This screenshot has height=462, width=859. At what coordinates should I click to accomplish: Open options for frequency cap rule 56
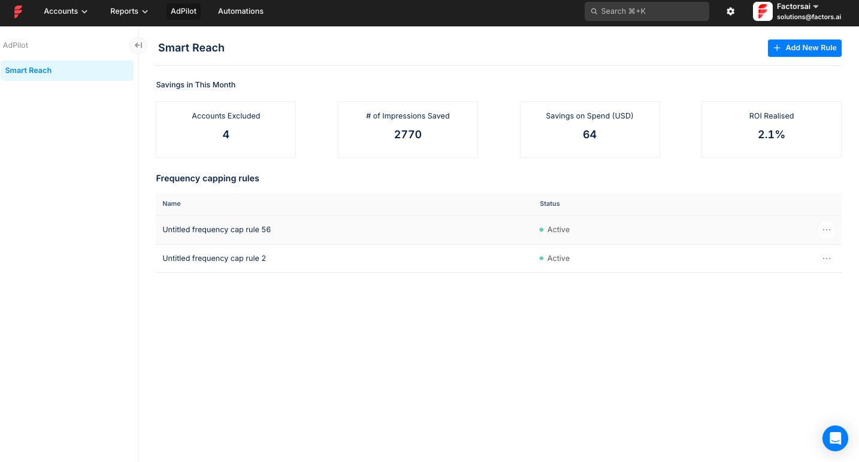[x=826, y=230]
